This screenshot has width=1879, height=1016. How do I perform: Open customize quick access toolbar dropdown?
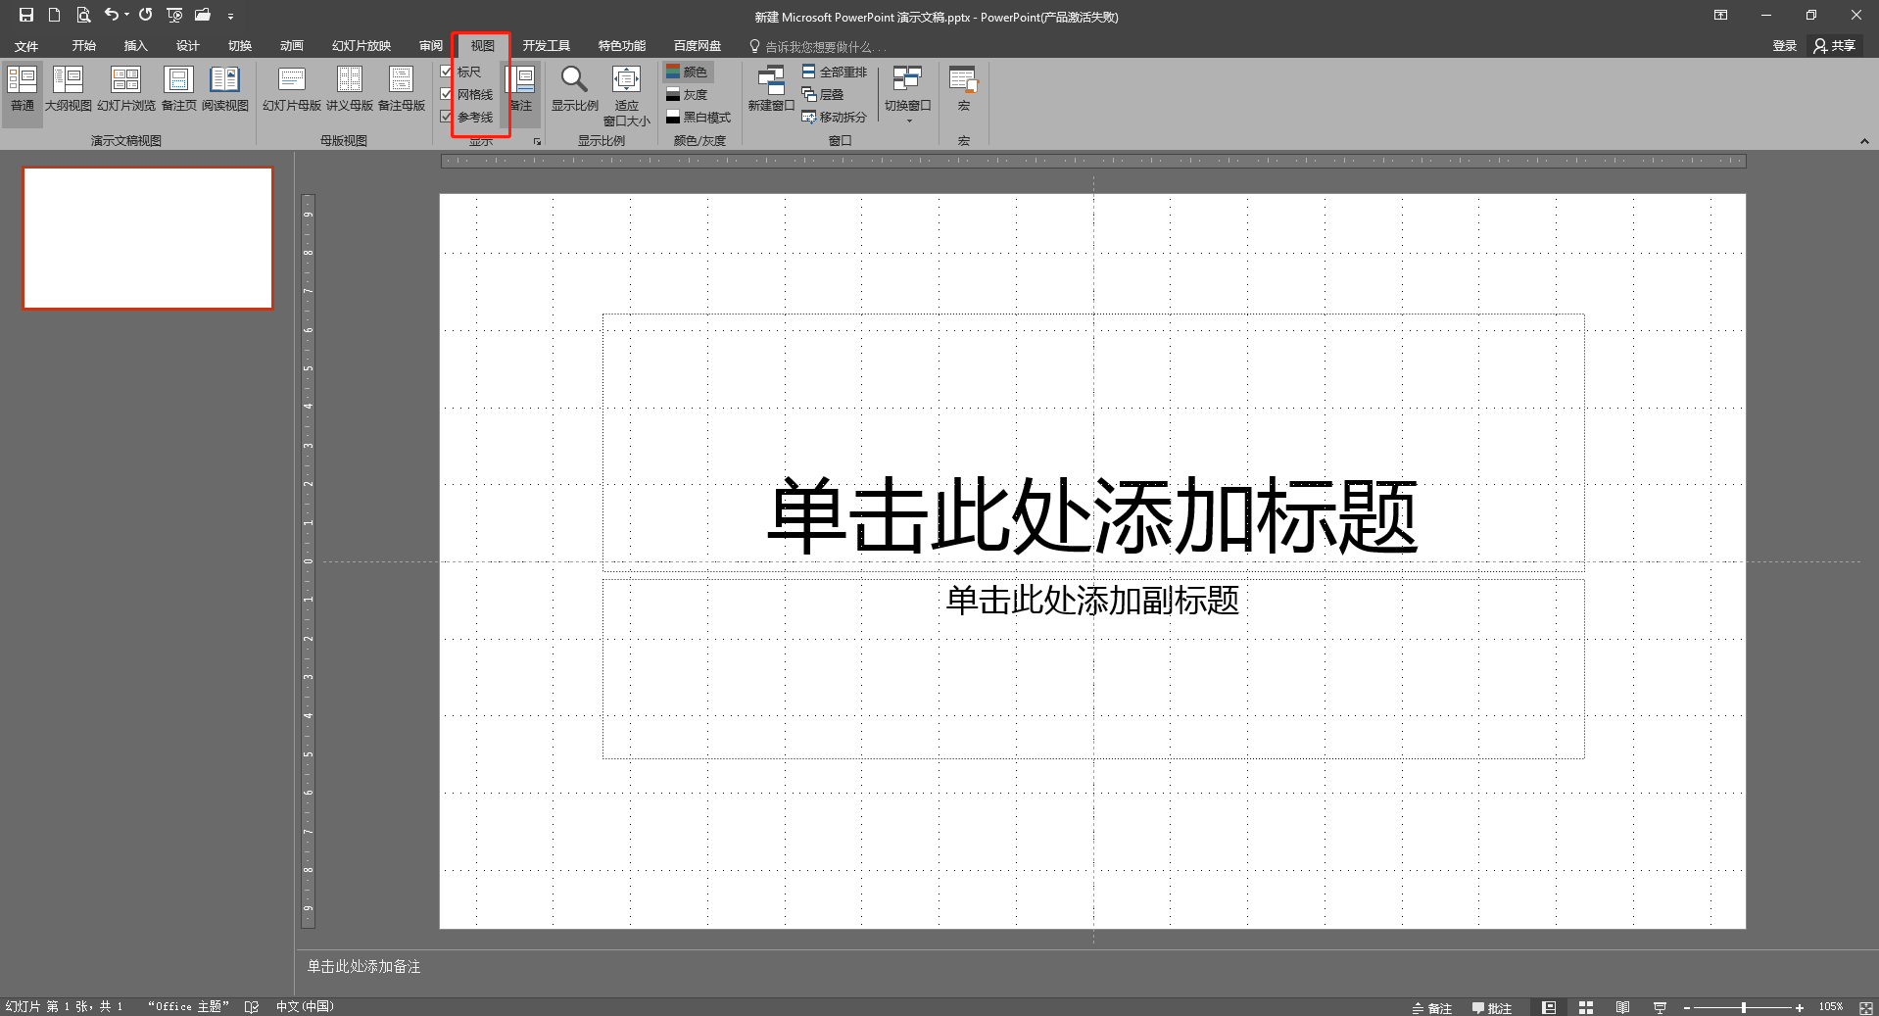pos(230,16)
